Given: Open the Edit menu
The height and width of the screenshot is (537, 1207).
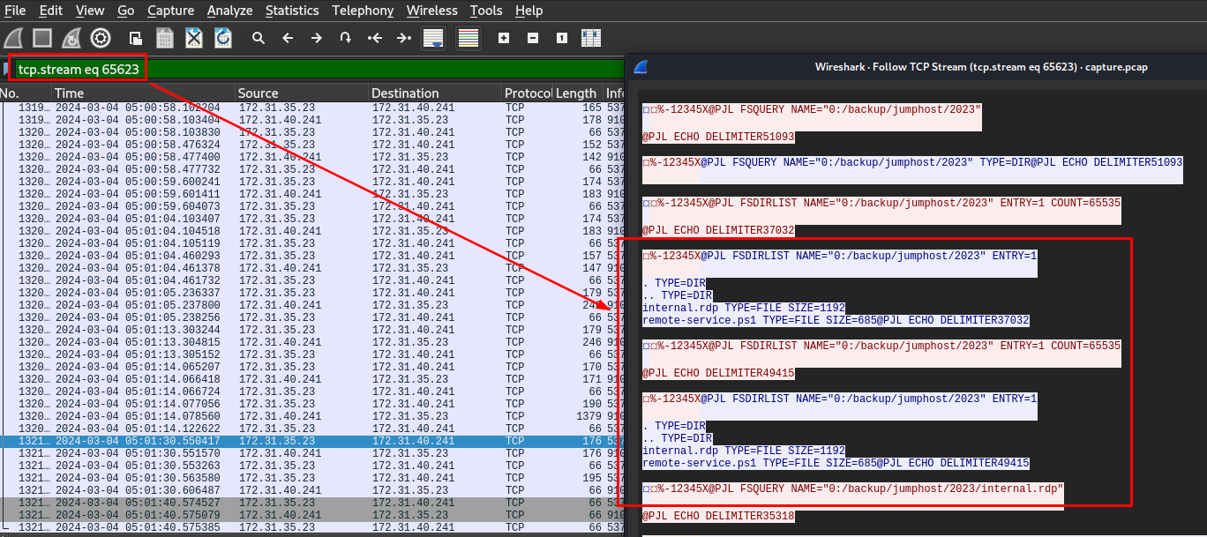Looking at the screenshot, I should point(51,11).
